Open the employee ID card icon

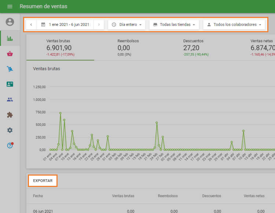[10, 84]
